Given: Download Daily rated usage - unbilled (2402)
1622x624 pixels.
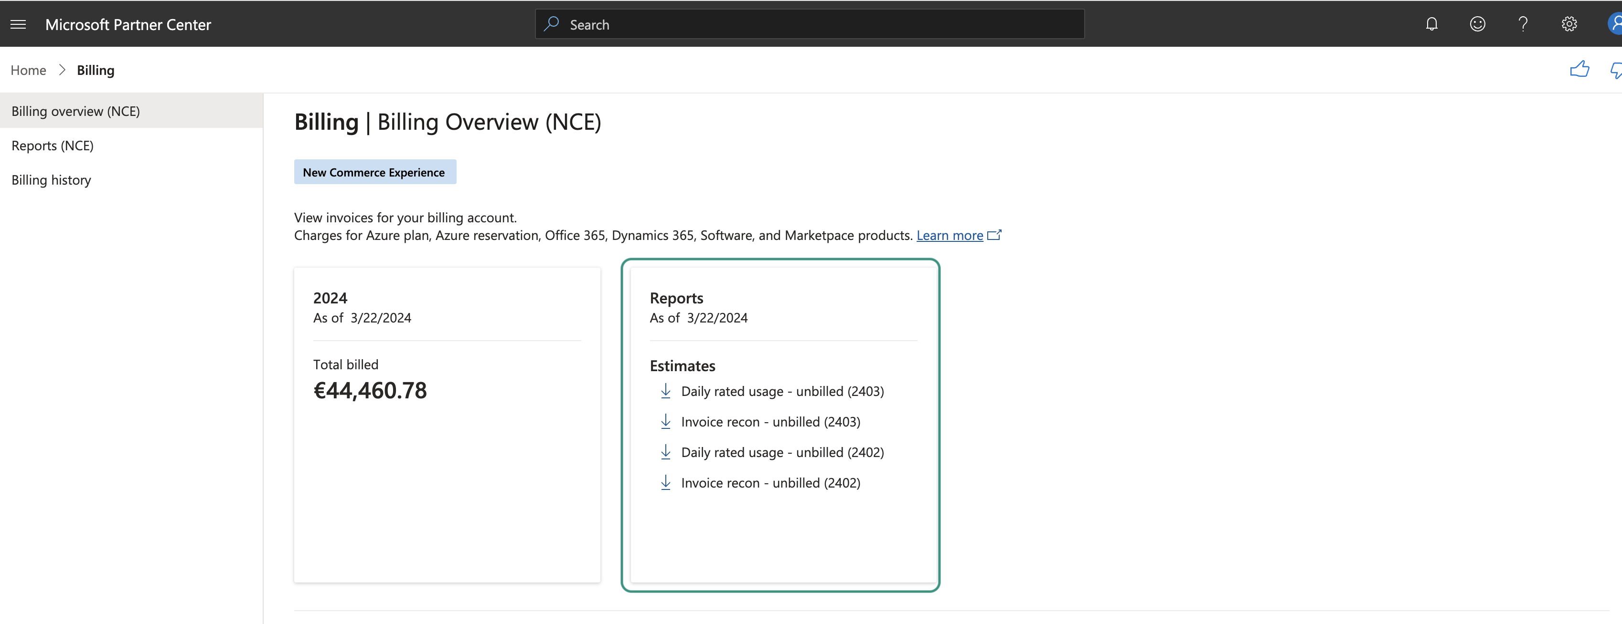Looking at the screenshot, I should 782,452.
